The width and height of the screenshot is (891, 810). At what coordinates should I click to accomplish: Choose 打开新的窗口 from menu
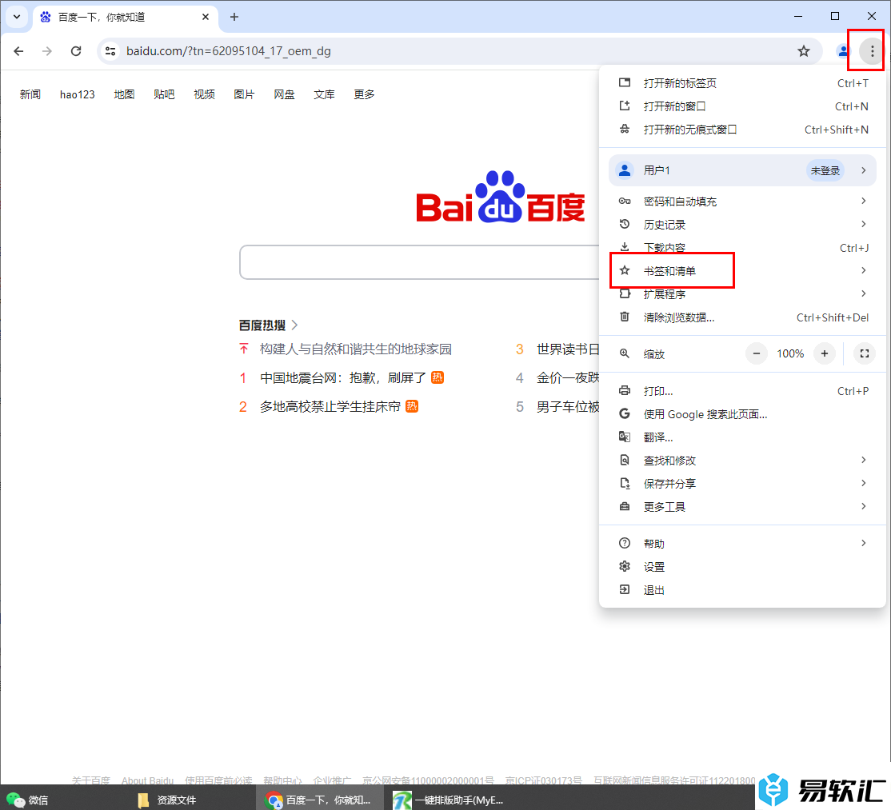(x=742, y=106)
